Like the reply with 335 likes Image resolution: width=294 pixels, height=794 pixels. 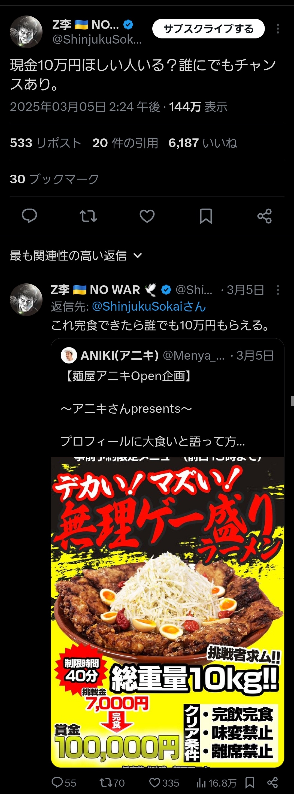pyautogui.click(x=164, y=783)
